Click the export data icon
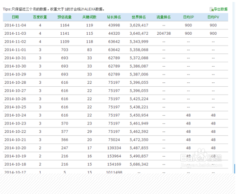243x194 pixels. point(212,9)
